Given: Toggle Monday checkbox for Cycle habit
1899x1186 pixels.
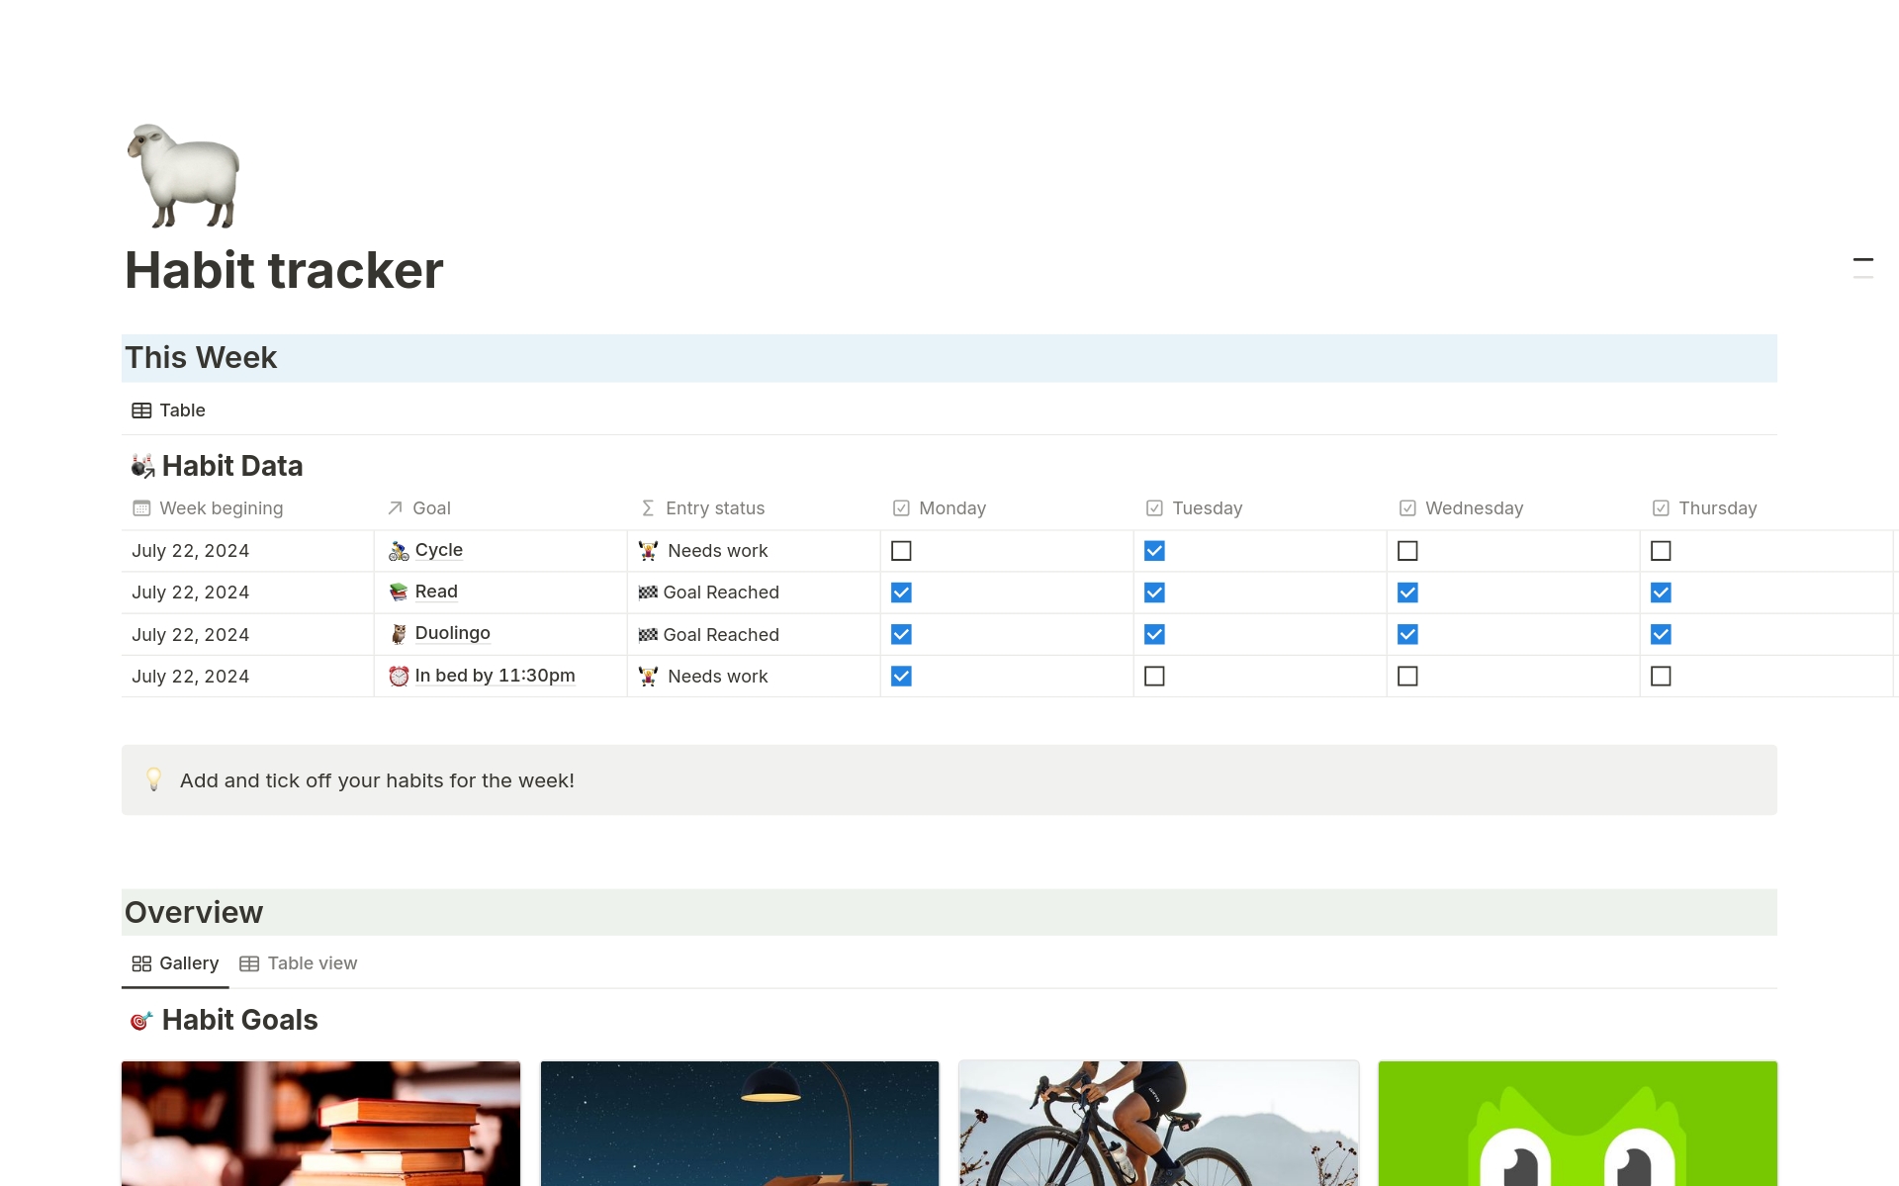Looking at the screenshot, I should click(900, 549).
